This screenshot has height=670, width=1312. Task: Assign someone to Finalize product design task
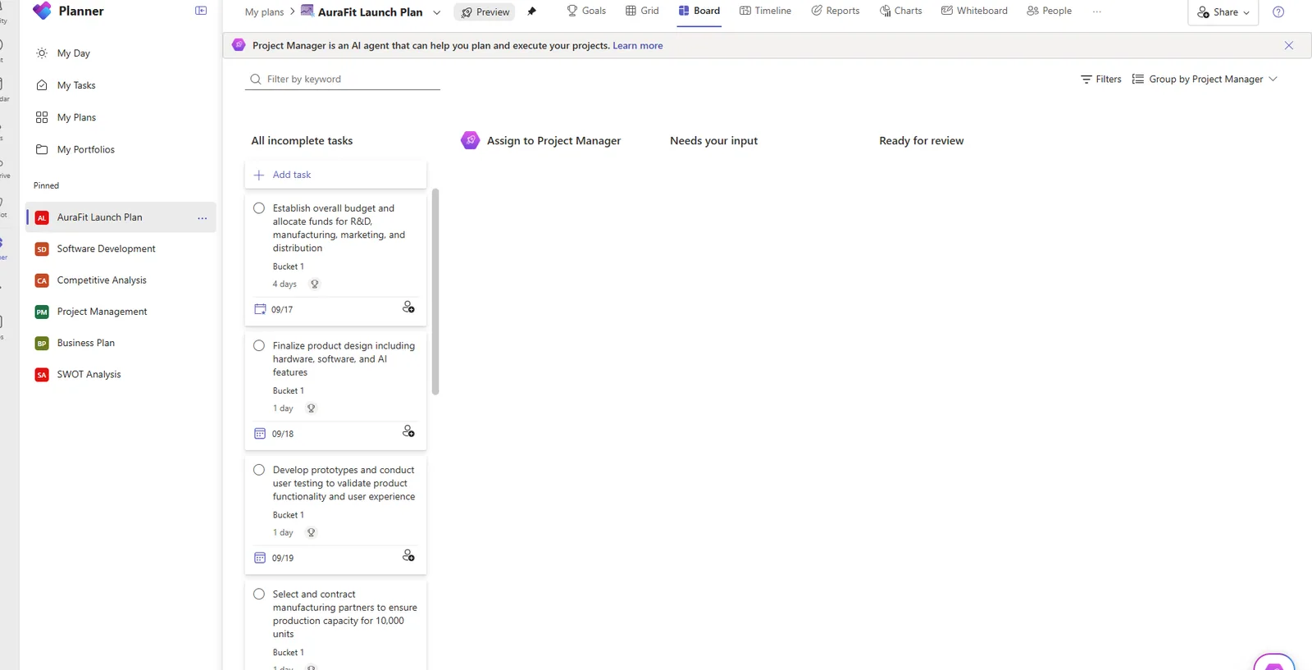(408, 431)
